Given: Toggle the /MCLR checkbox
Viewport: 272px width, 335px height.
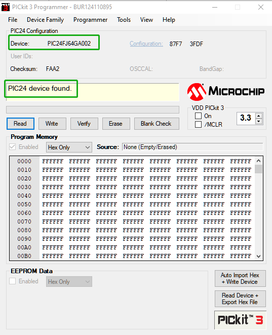Looking at the screenshot, I should coord(198,124).
